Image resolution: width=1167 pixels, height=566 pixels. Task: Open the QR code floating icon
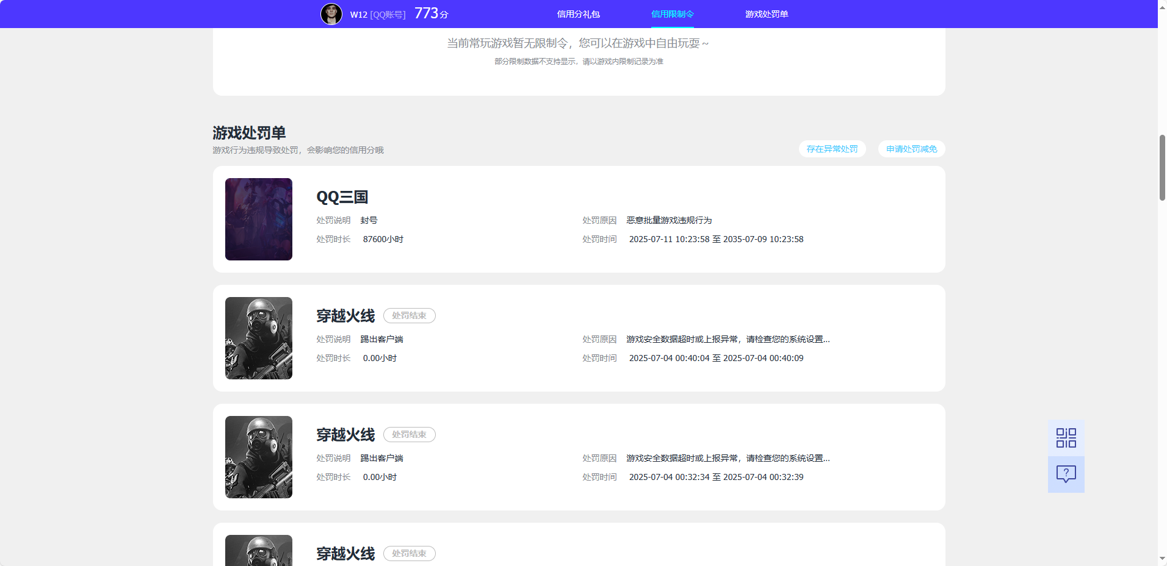pos(1066,438)
